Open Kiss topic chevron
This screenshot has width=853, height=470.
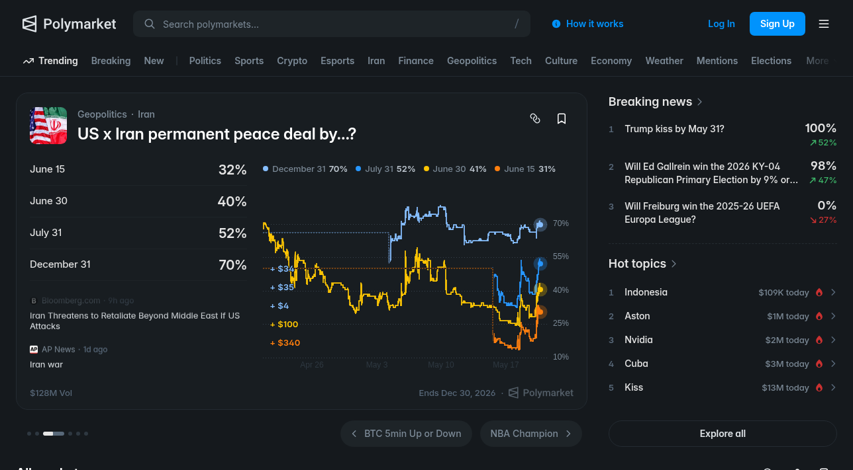[833, 387]
